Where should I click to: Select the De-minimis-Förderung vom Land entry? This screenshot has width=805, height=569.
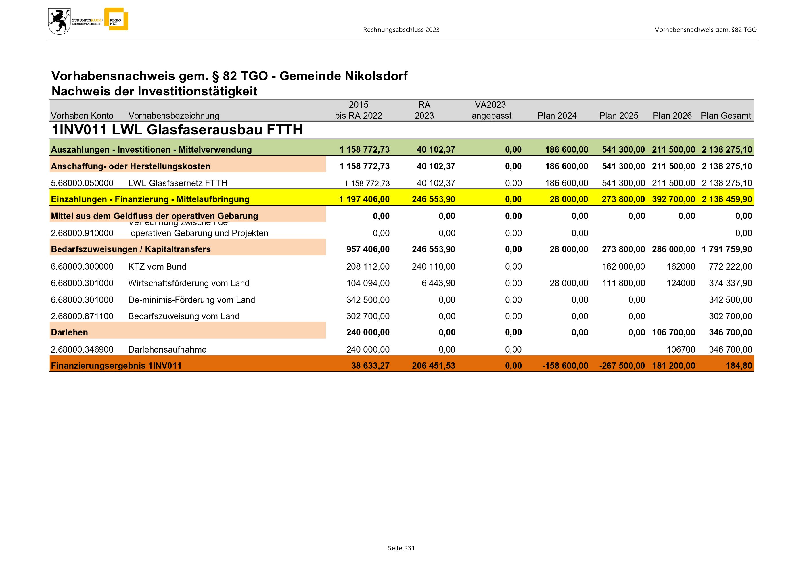pos(191,300)
